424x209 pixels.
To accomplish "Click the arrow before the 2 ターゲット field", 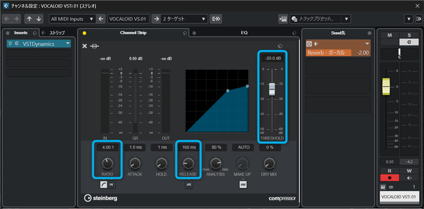I will click(156, 19).
